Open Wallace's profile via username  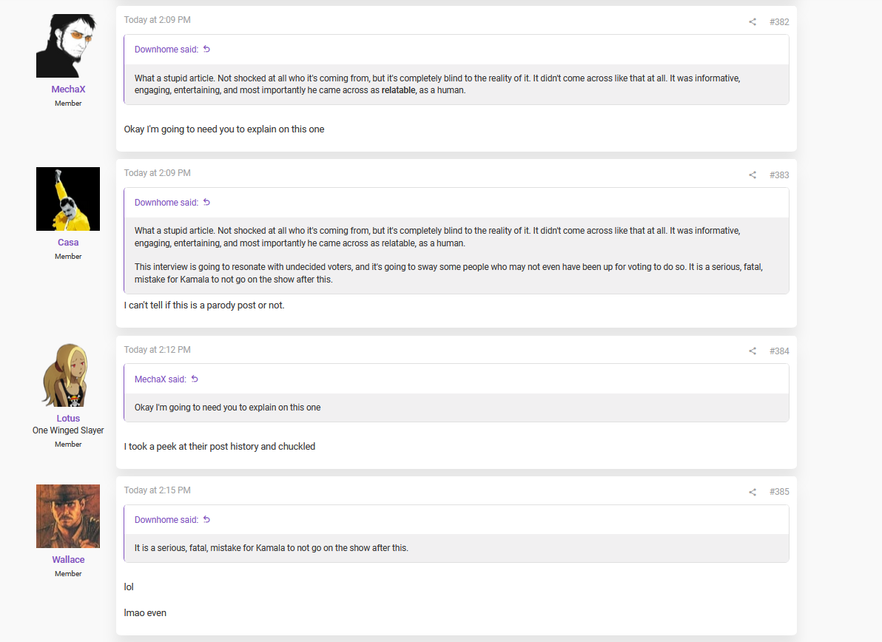tap(68, 559)
